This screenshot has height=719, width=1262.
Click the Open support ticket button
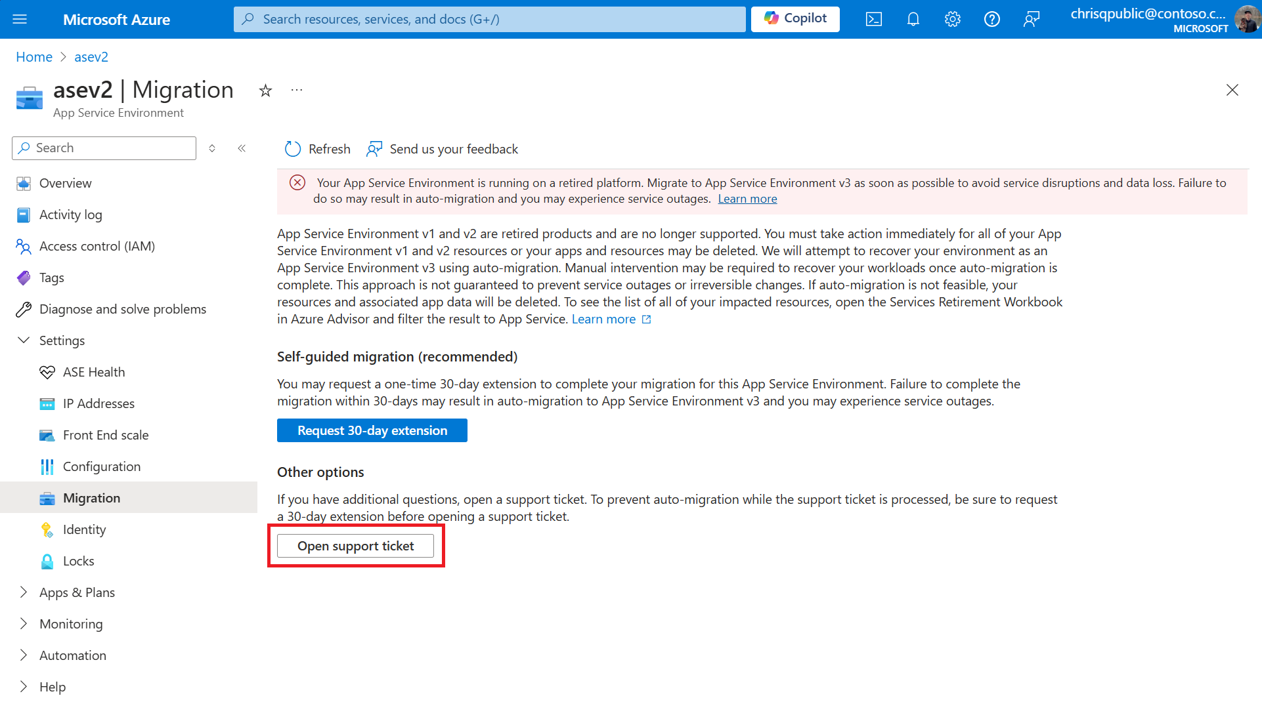(x=355, y=545)
